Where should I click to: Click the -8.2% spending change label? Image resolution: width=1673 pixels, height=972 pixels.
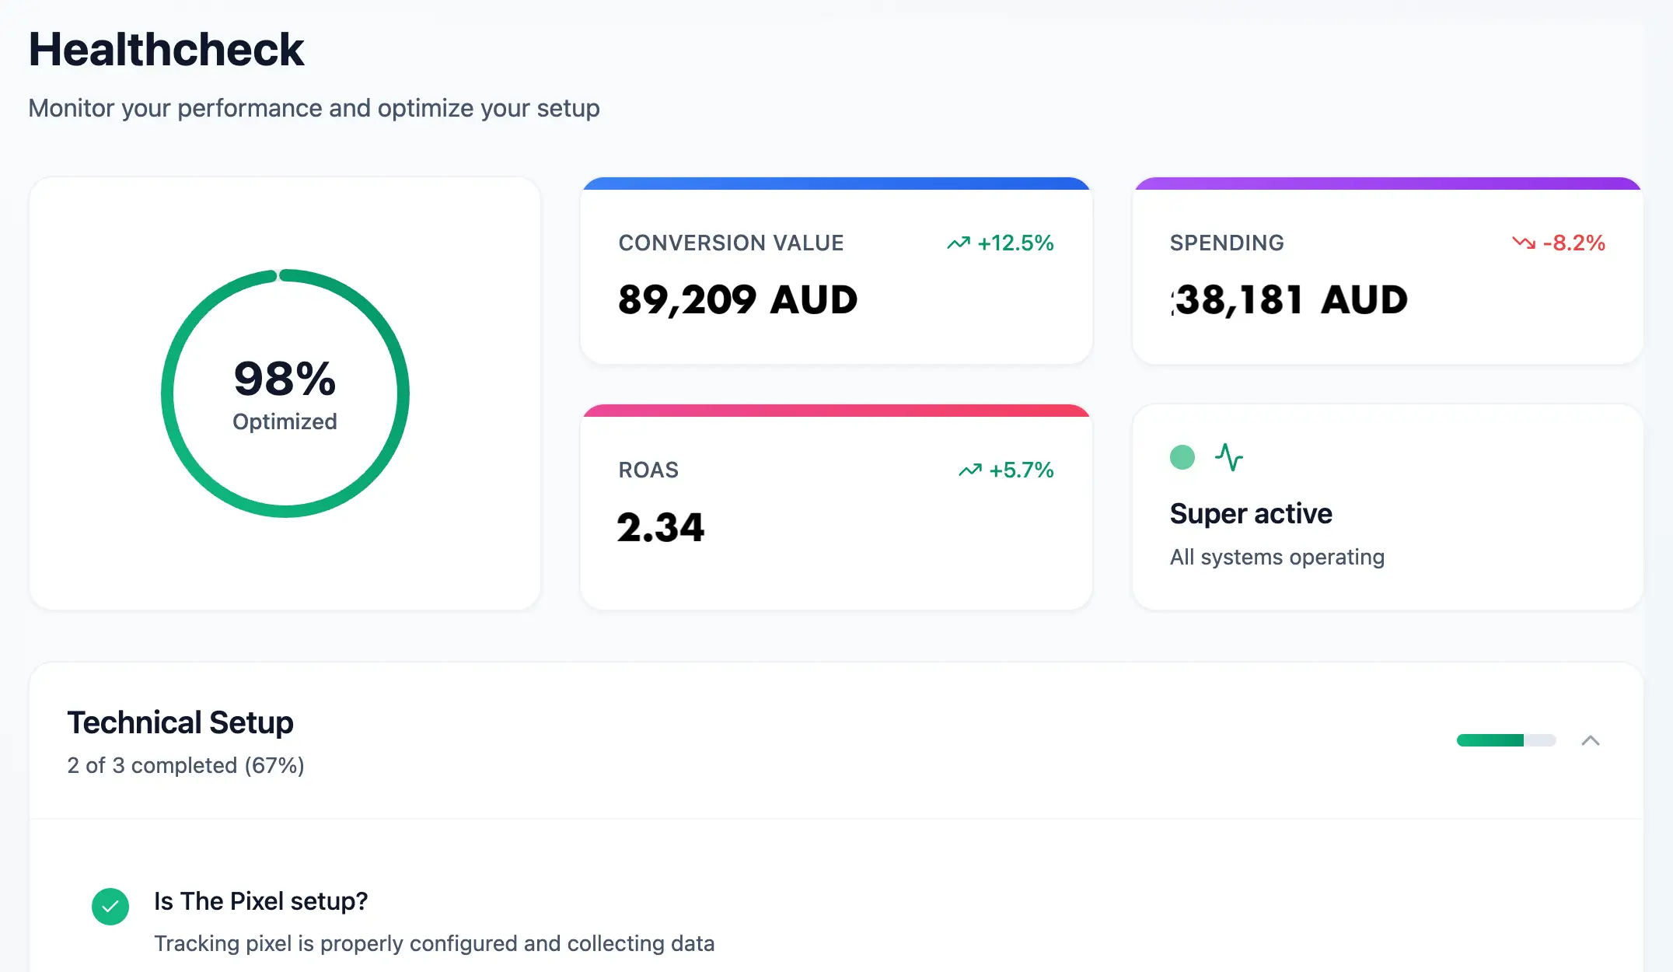point(1573,243)
